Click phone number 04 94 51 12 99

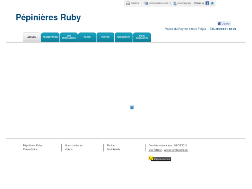coord(226,29)
